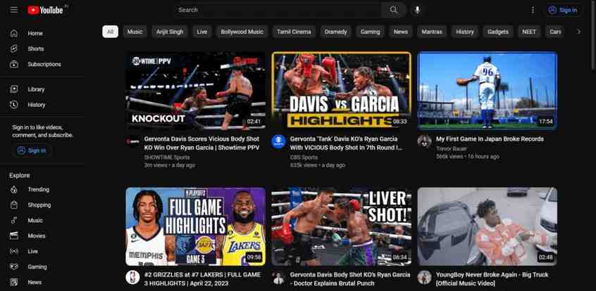
Task: Select the NEET filter chip
Action: click(x=529, y=32)
